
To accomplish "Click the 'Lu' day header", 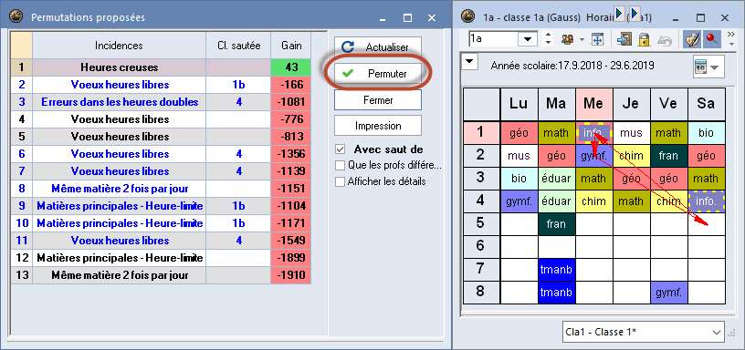I will 519,104.
